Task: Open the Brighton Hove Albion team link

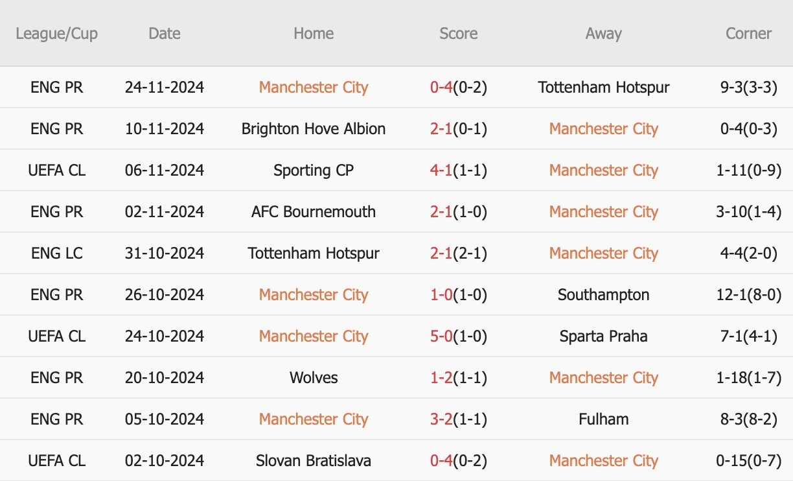Action: pyautogui.click(x=314, y=129)
